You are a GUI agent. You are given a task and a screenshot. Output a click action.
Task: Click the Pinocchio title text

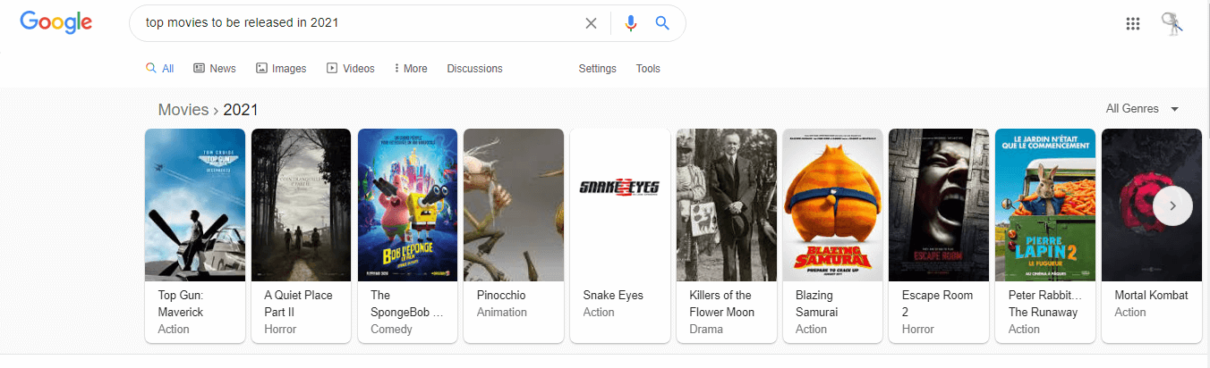[x=501, y=296]
